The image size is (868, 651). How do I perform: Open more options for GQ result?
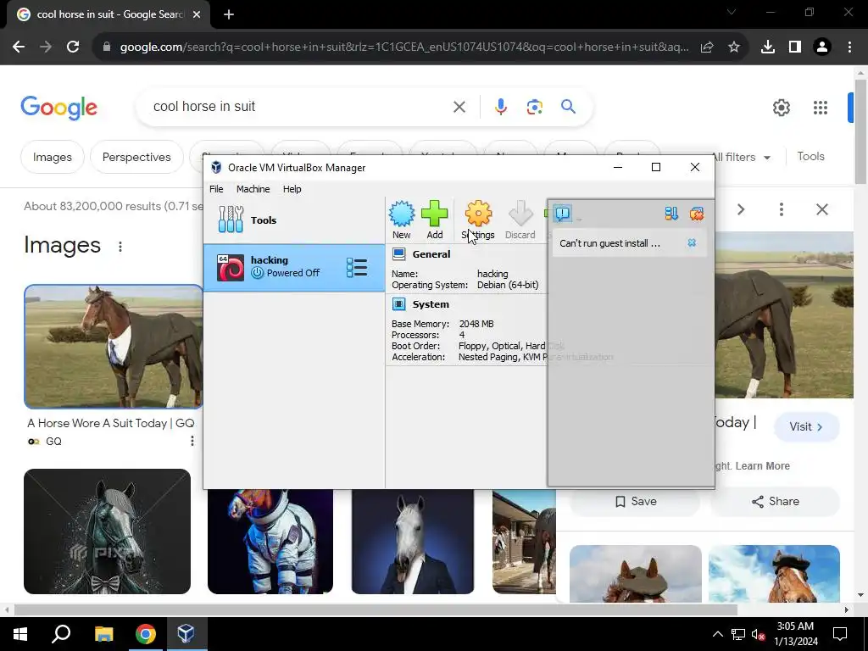click(192, 441)
